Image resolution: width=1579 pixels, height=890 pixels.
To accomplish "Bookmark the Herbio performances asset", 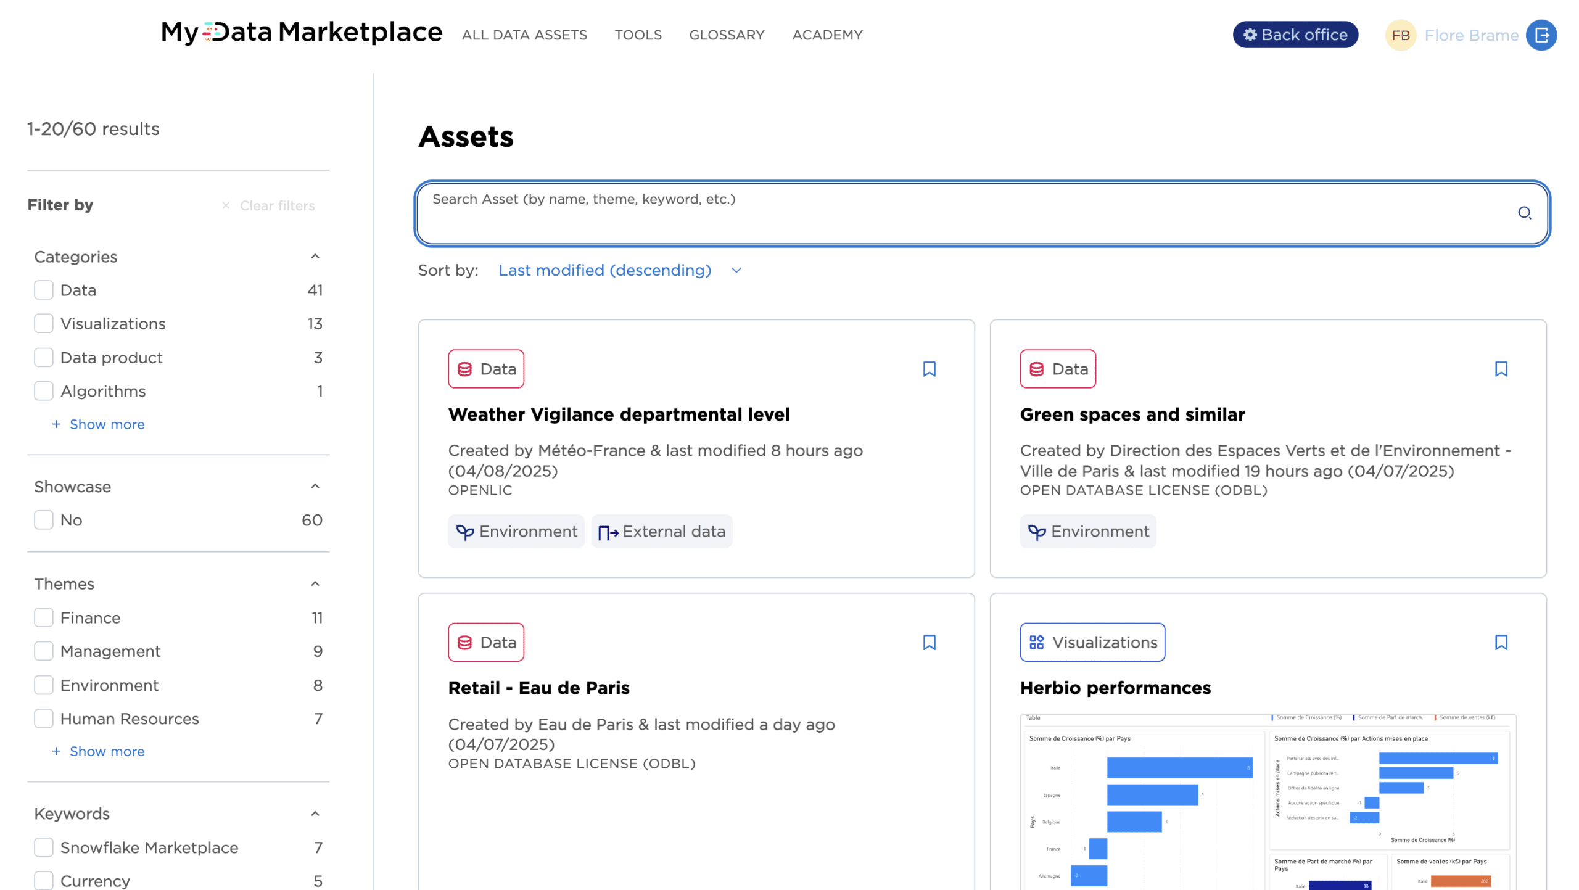I will pos(1501,642).
